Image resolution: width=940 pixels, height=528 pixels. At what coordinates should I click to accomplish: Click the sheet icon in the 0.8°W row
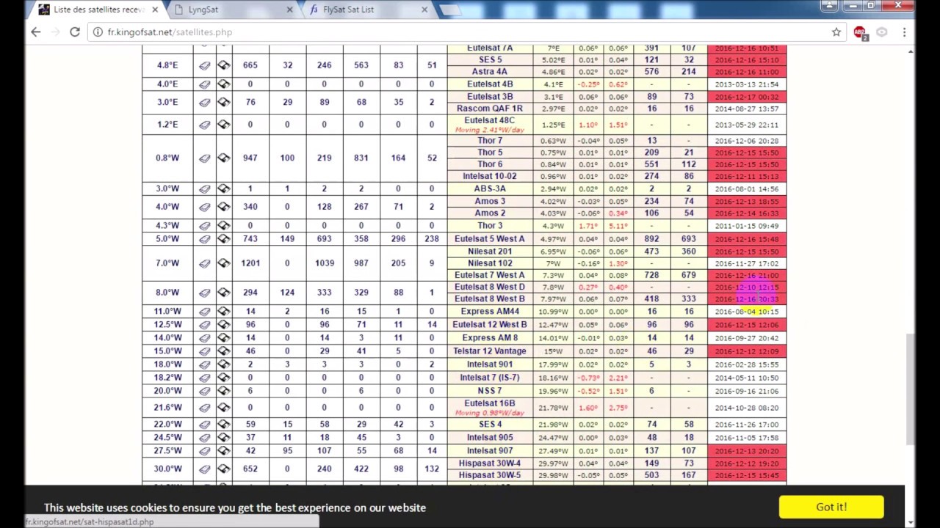click(x=204, y=158)
